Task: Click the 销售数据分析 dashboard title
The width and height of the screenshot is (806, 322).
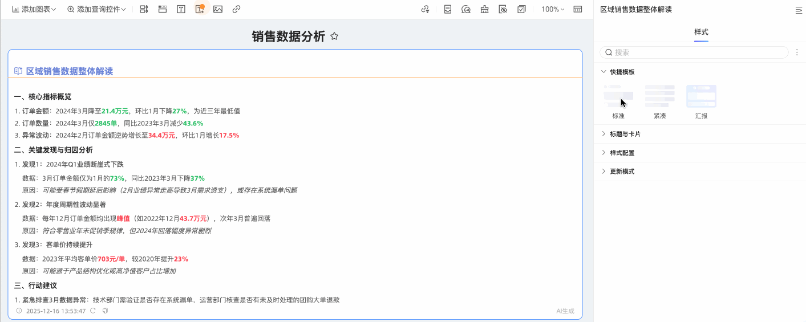Action: click(288, 36)
